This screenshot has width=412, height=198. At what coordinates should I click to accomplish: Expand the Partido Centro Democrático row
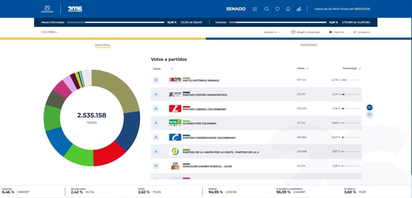pos(156,95)
